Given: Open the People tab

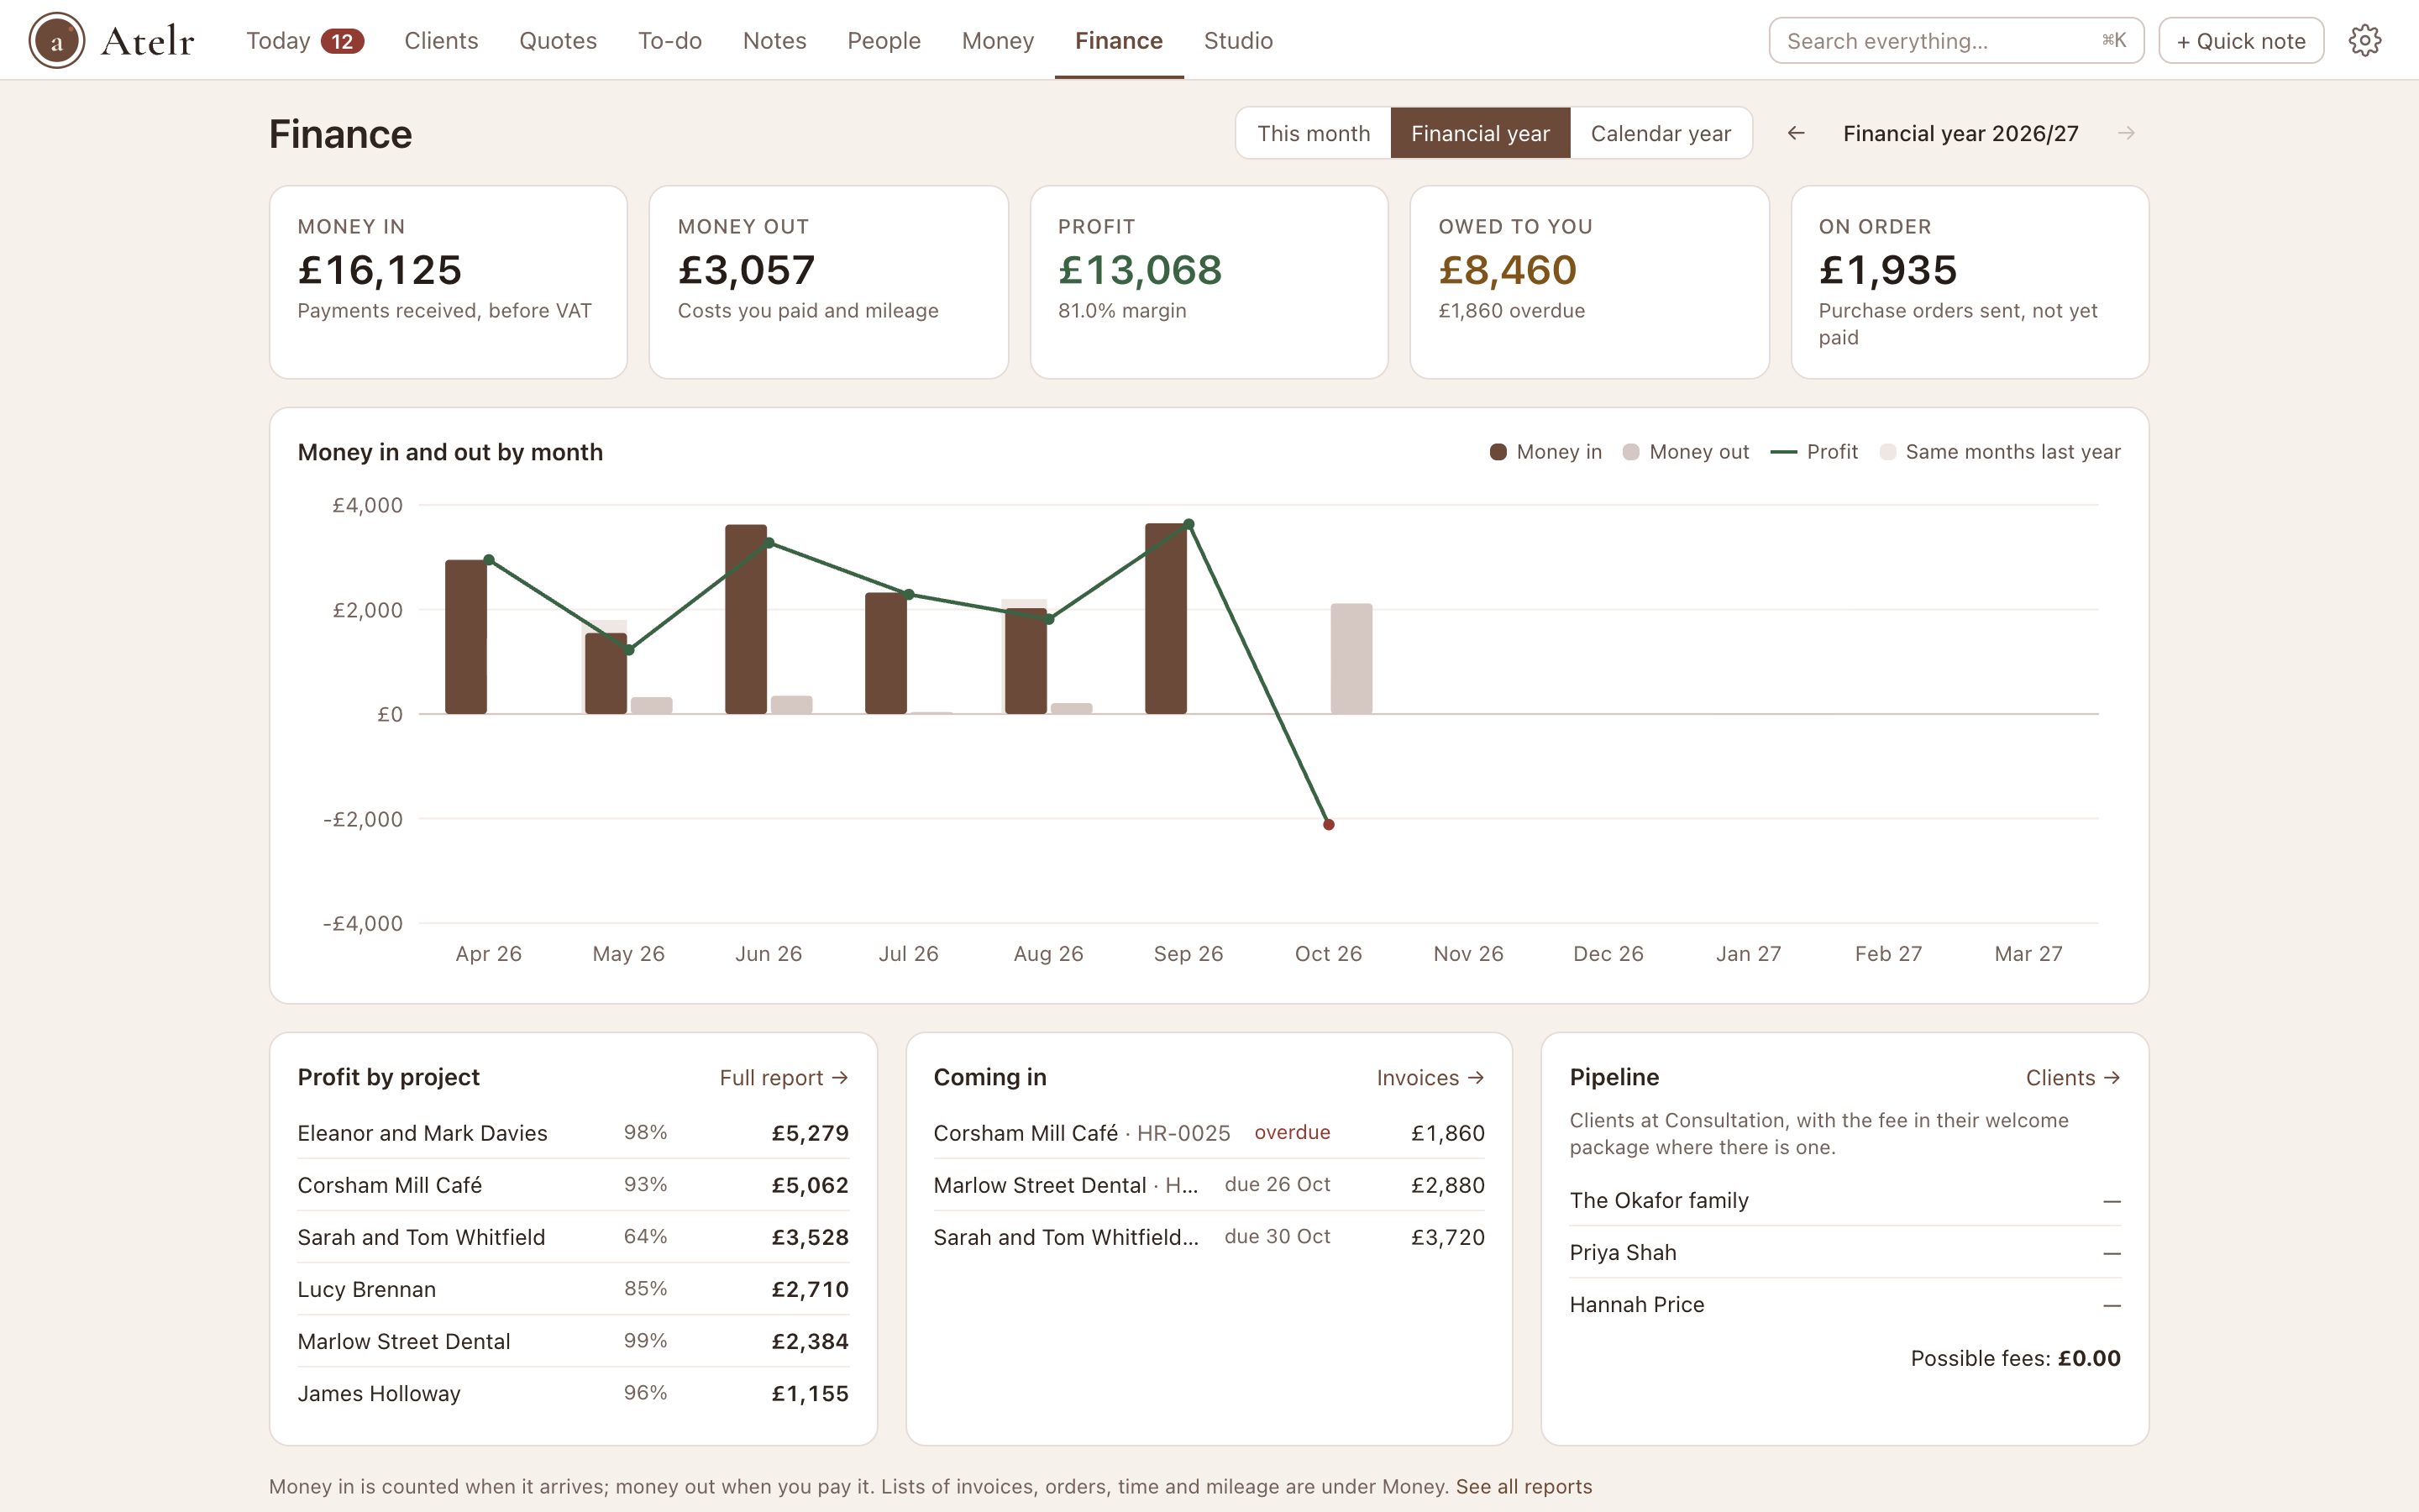Looking at the screenshot, I should pyautogui.click(x=884, y=40).
